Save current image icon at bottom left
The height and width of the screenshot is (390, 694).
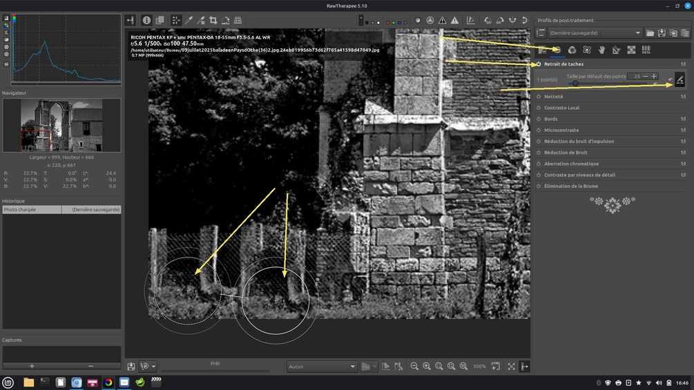(131, 366)
